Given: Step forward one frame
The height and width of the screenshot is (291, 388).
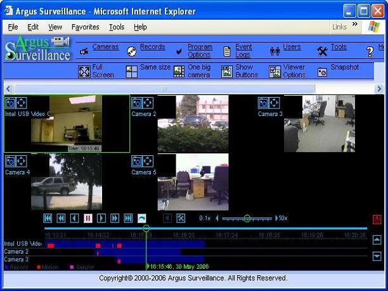Looking at the screenshot, I should click(101, 218).
